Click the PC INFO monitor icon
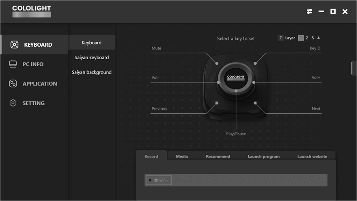 13,64
